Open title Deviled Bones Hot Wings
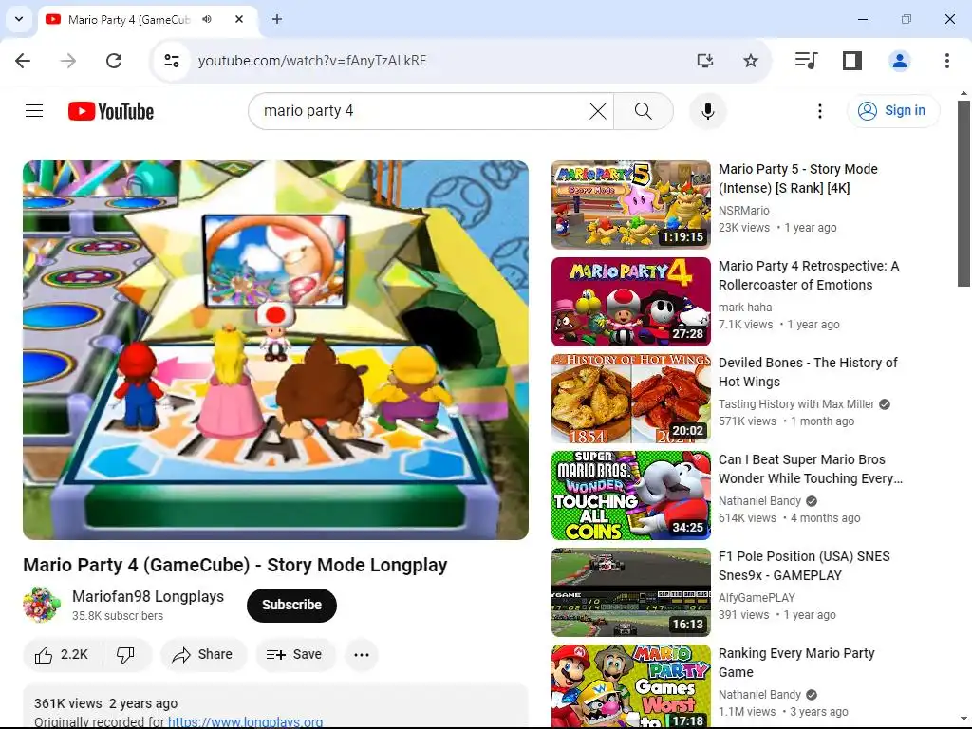972x729 pixels. 808,372
